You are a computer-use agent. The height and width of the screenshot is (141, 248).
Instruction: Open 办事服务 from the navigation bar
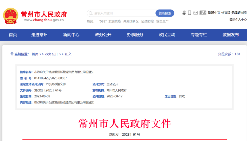[135, 35]
